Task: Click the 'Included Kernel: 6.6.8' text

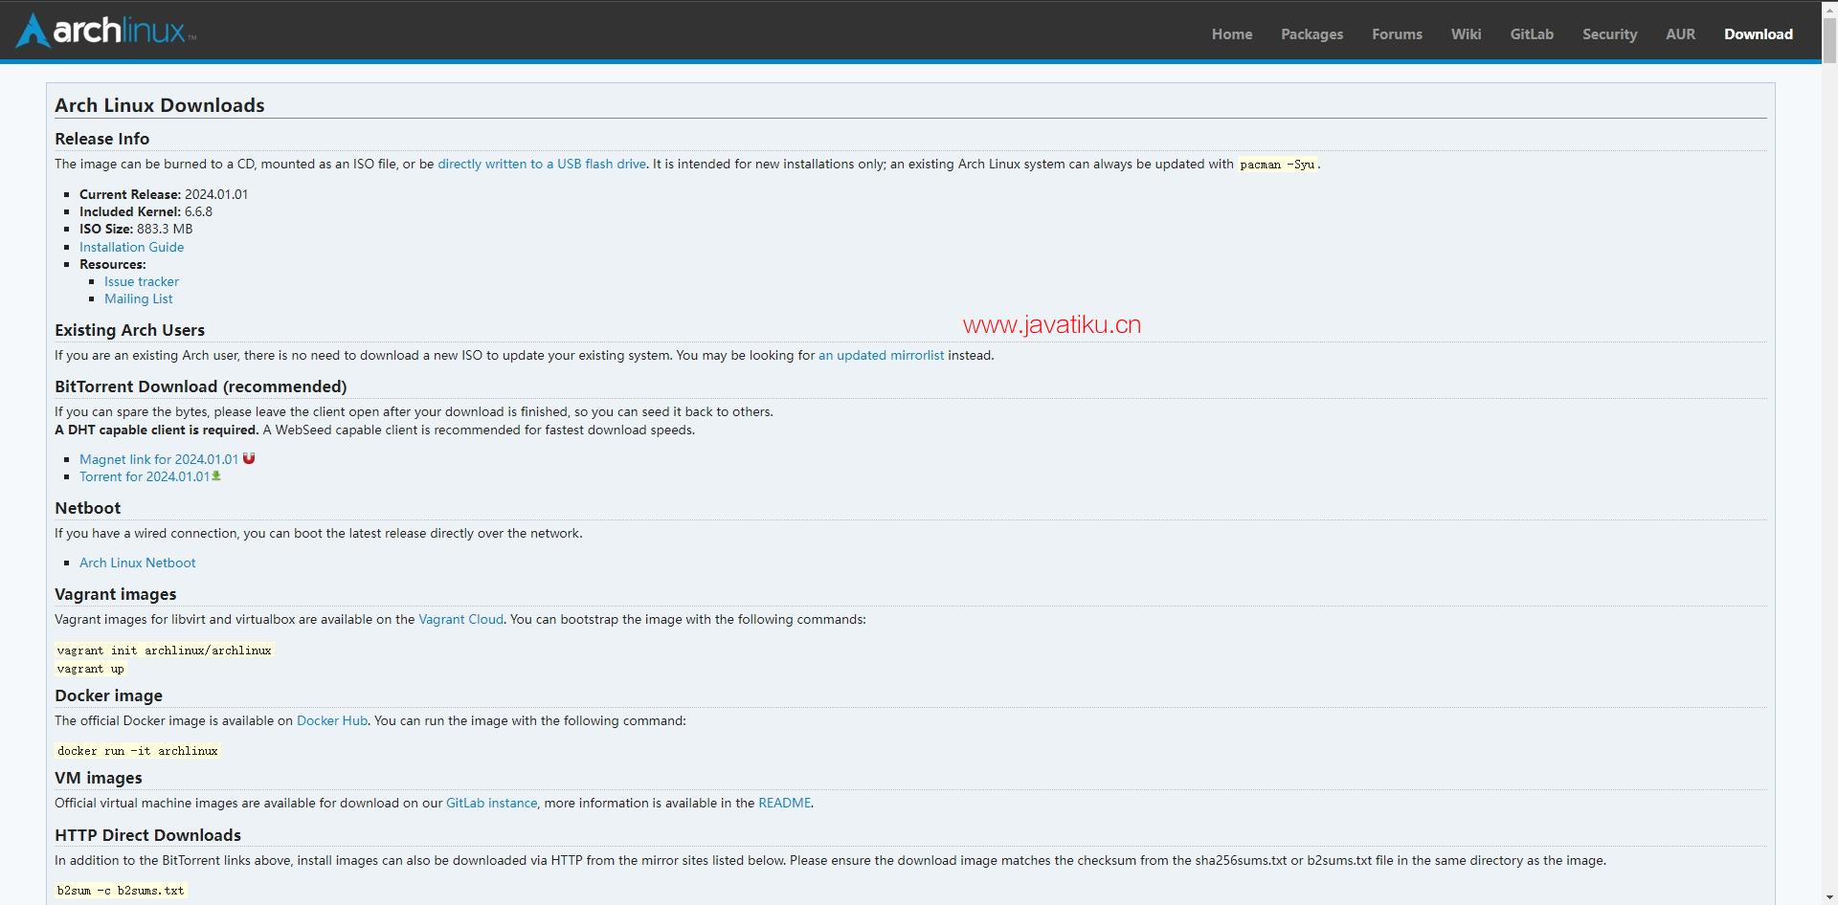Action: (x=146, y=211)
